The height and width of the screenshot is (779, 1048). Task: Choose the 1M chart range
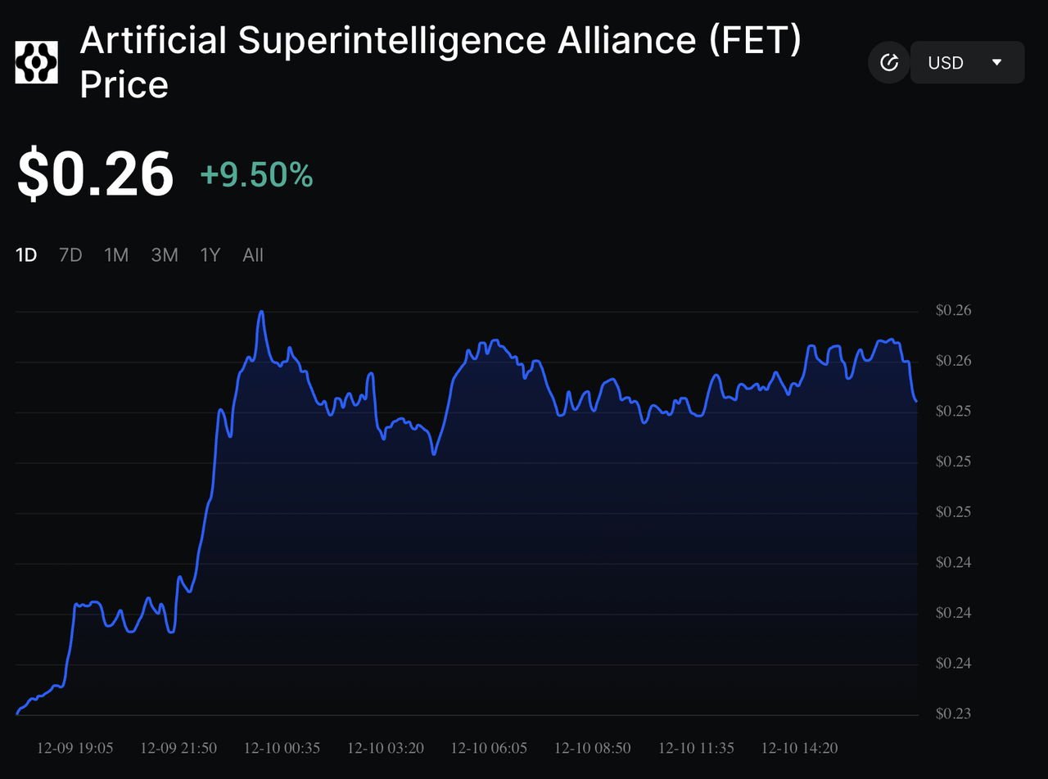pyautogui.click(x=116, y=255)
